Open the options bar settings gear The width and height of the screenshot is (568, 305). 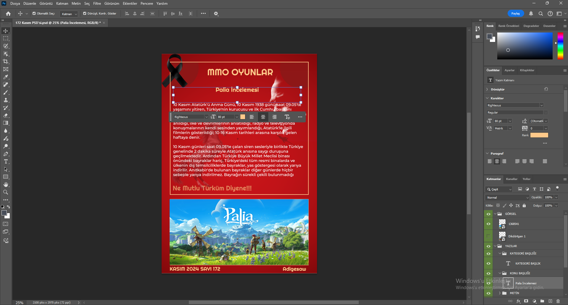click(x=216, y=14)
